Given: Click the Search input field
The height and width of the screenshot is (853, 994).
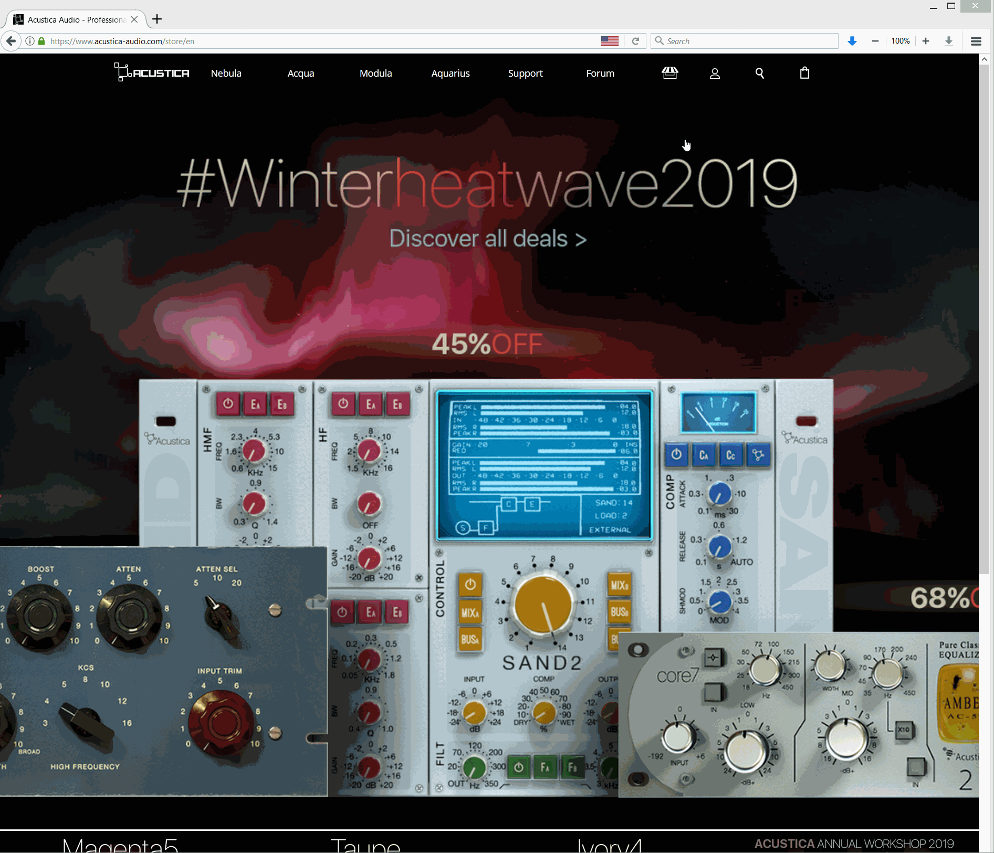Looking at the screenshot, I should (x=745, y=41).
